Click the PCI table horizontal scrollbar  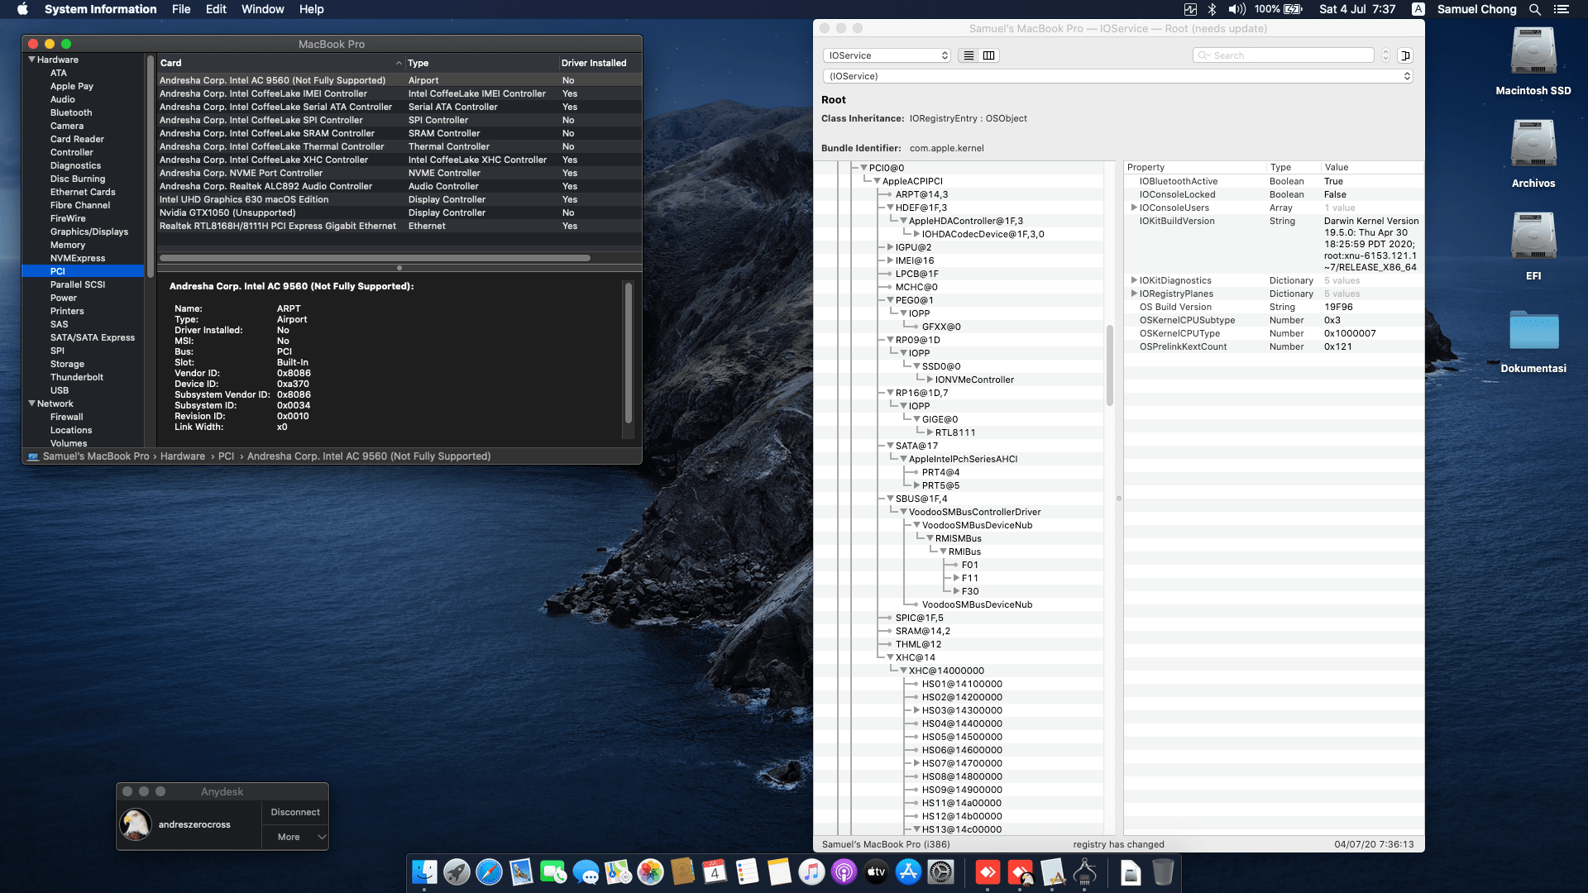coord(375,258)
